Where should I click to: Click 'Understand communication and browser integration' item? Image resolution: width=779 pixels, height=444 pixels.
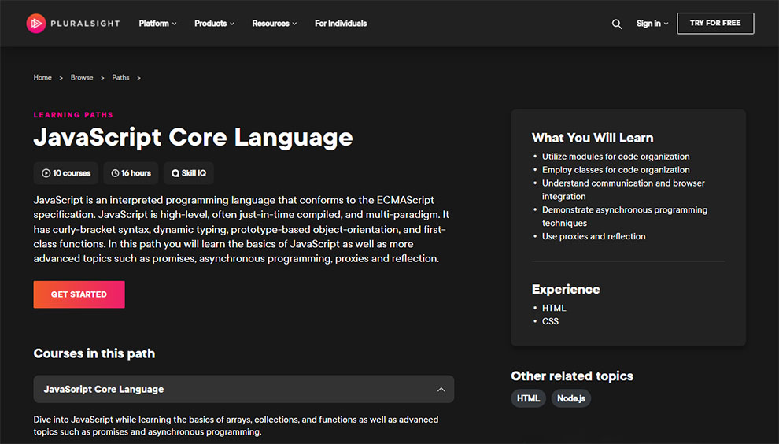(x=623, y=190)
